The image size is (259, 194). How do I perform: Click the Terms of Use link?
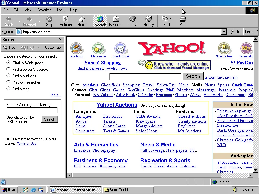tap(27, 143)
